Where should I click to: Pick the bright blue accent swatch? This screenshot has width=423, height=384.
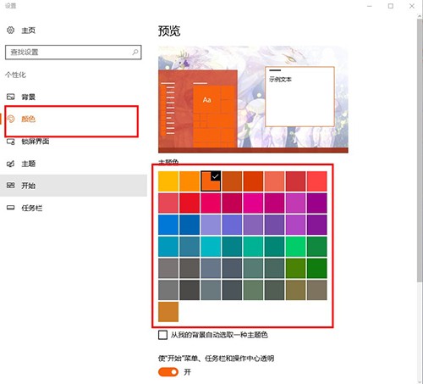click(168, 225)
